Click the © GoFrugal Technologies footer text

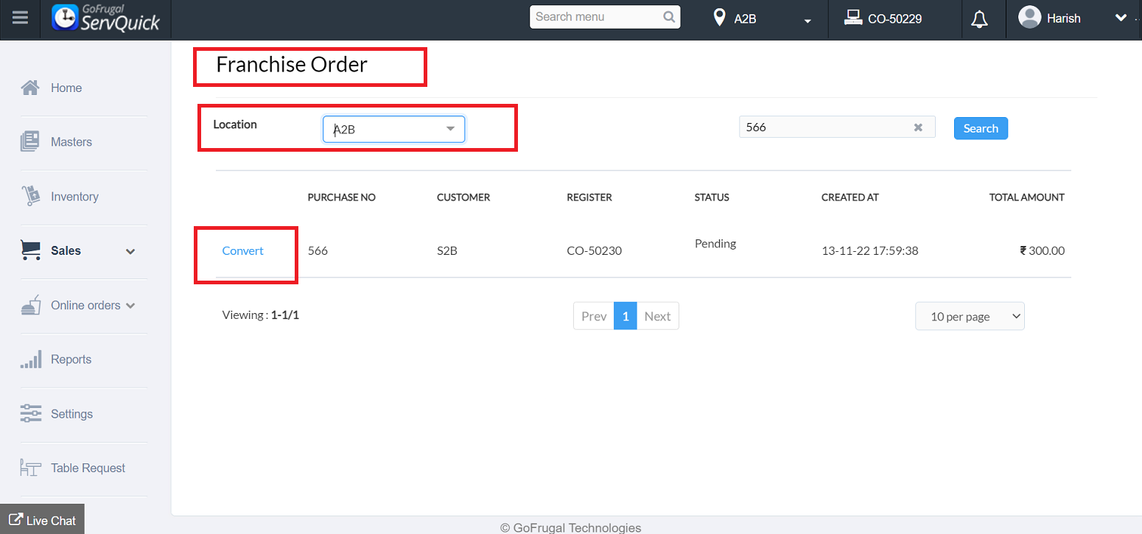571,527
